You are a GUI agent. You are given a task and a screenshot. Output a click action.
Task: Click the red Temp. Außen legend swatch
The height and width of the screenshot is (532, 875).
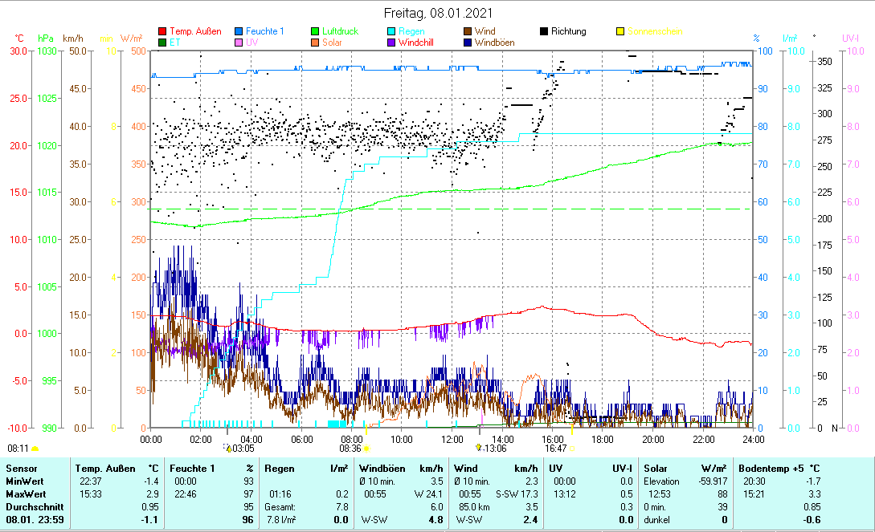pyautogui.click(x=163, y=32)
